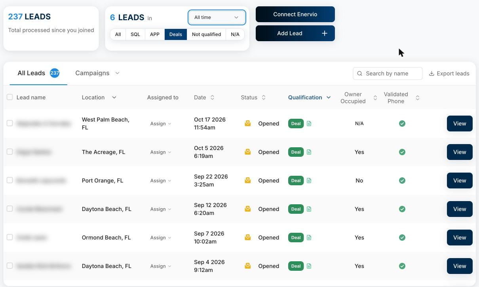Check the box for the Sep 12 2026 lead
The image size is (479, 287).
pos(10,209)
